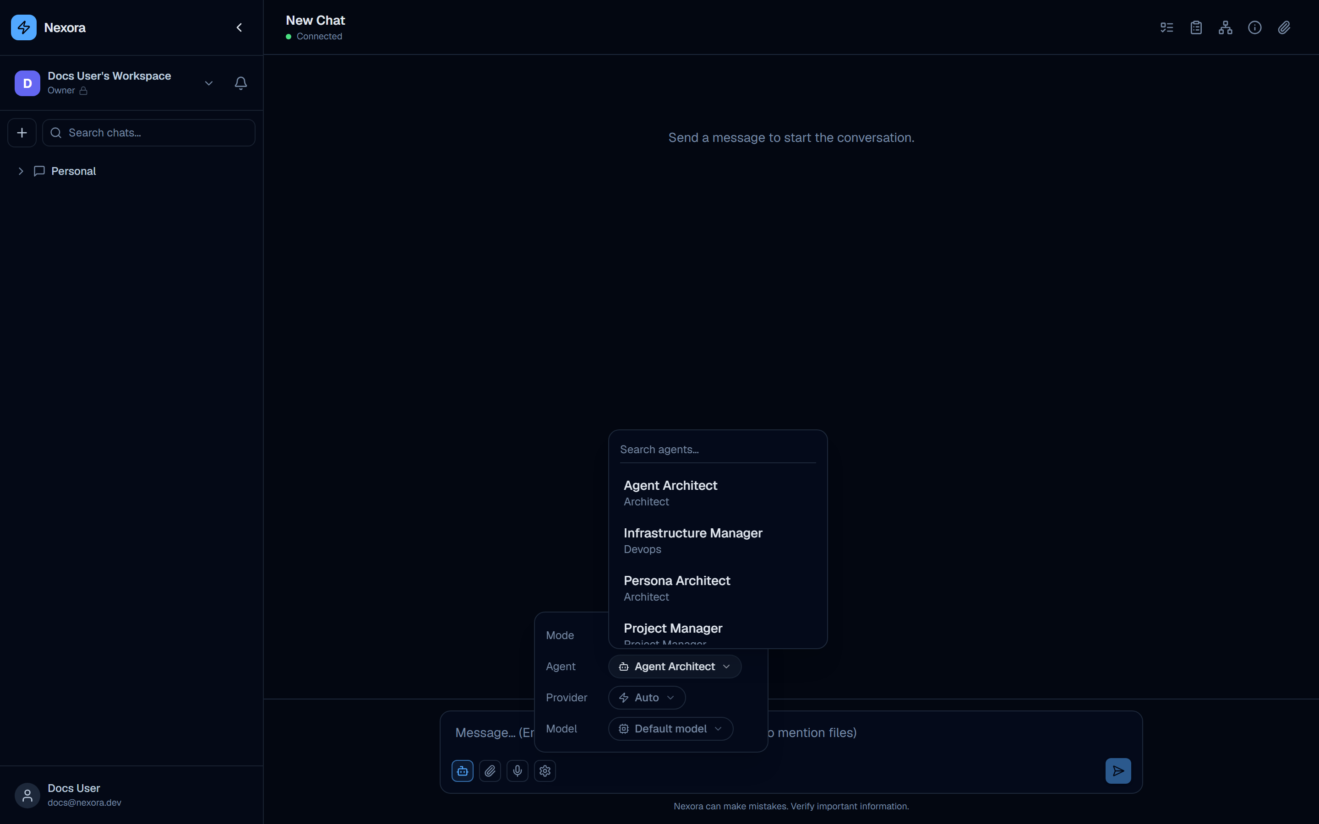
Task: Open the task list icon in the header
Action: tap(1166, 27)
